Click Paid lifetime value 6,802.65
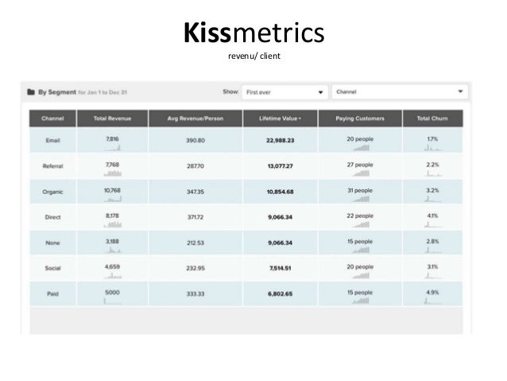The height and width of the screenshot is (381, 507). pyautogui.click(x=280, y=294)
